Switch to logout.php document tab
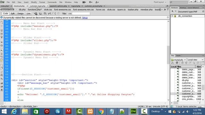The width and height of the screenshot is (205, 115). (x=76, y=6)
